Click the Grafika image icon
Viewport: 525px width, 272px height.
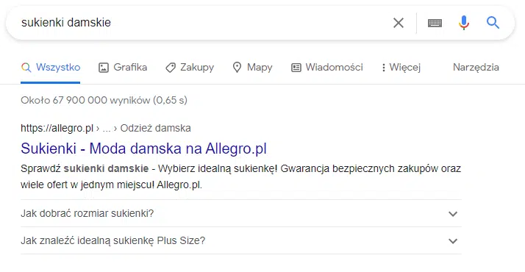tap(104, 68)
